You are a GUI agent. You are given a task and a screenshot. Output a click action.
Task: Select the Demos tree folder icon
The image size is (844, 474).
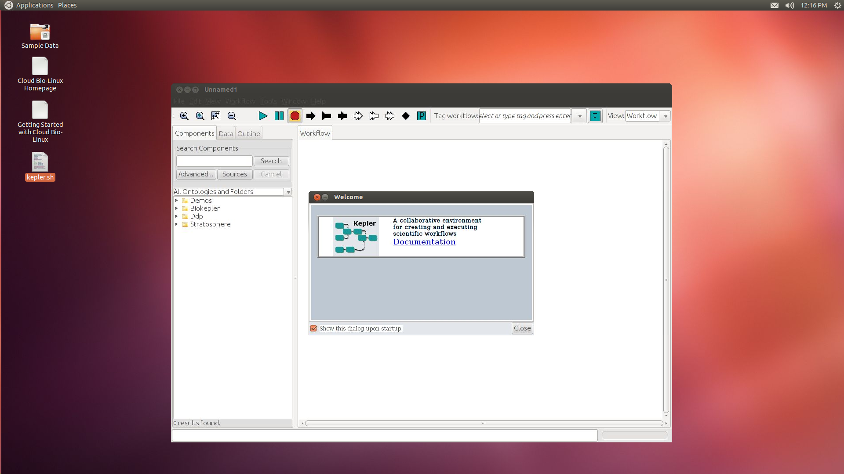pos(185,201)
